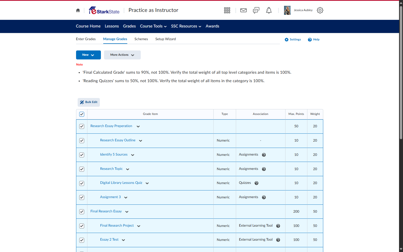Open help icon next to Quizzes association
The image size is (403, 252).
point(256,183)
